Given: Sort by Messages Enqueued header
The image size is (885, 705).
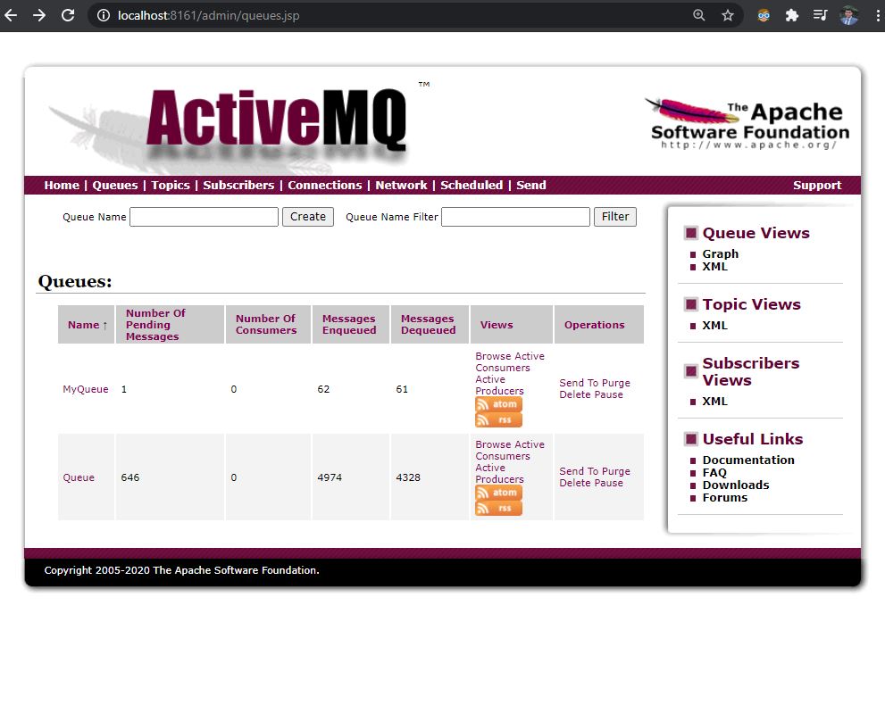Looking at the screenshot, I should point(349,324).
